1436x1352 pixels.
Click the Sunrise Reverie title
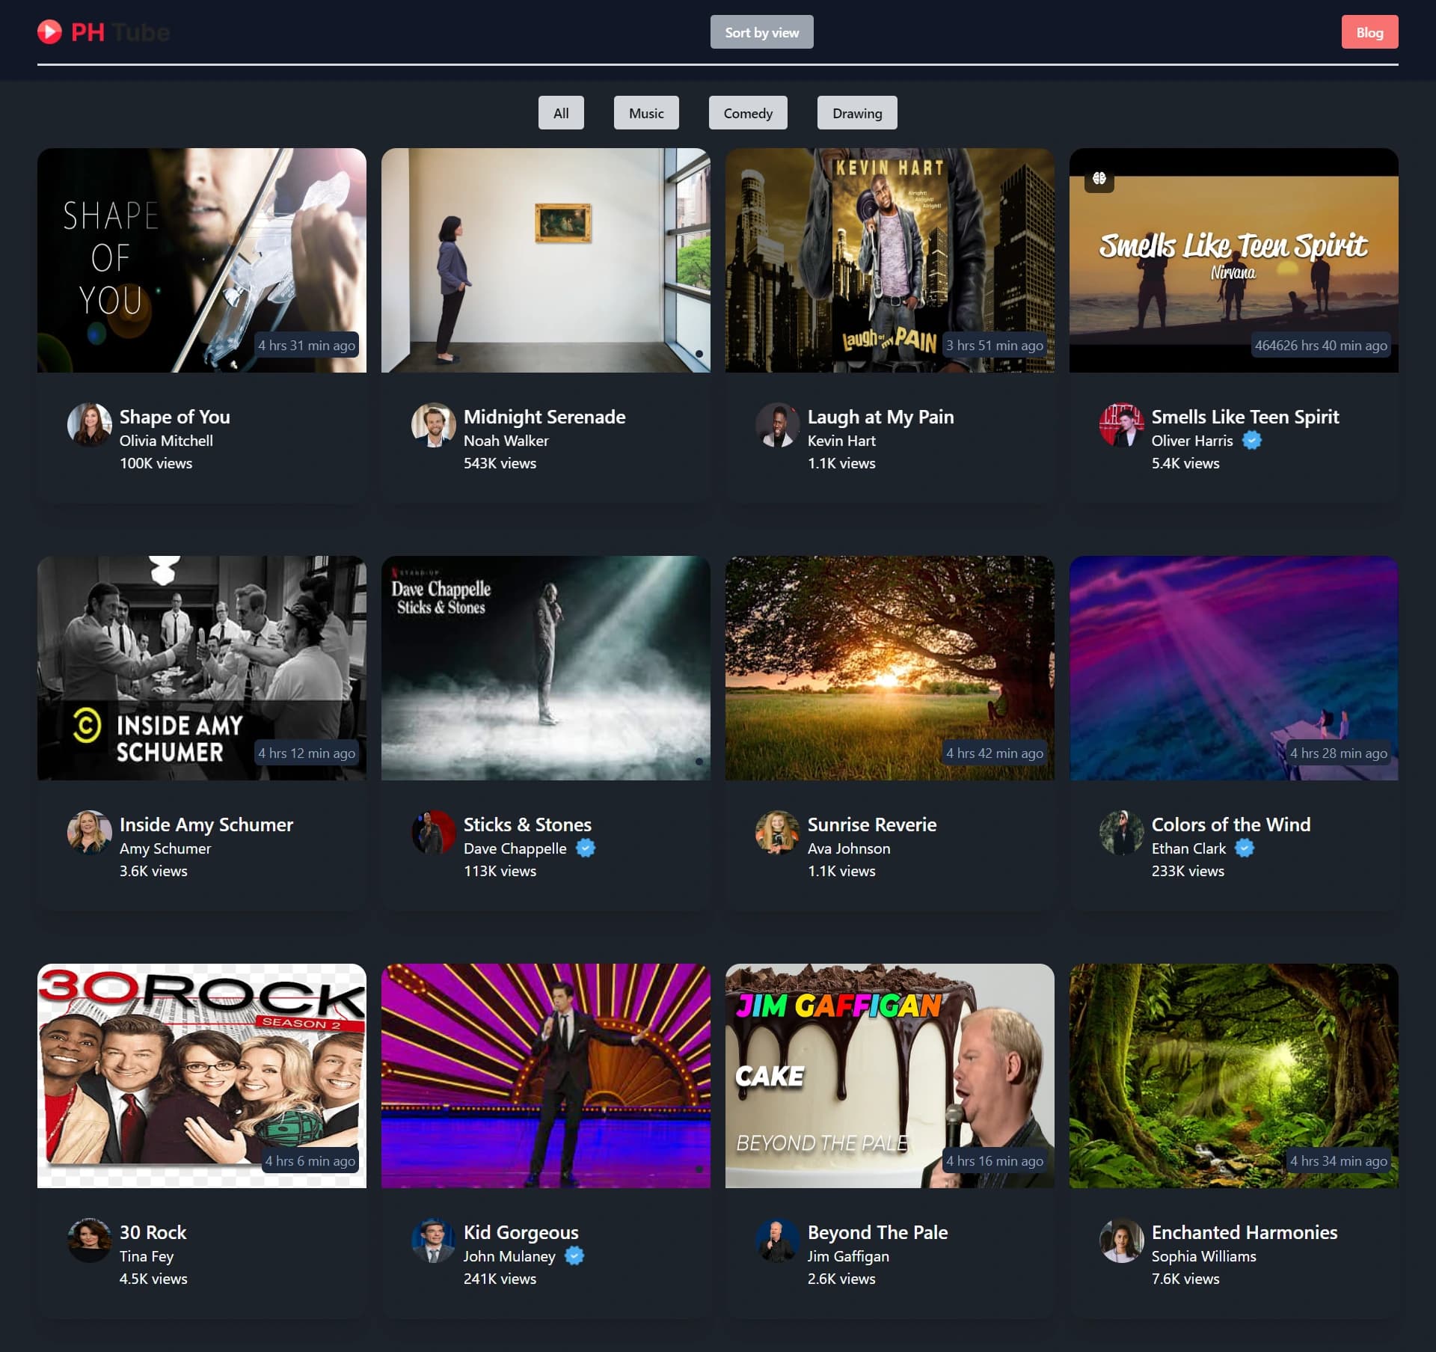[872, 825]
